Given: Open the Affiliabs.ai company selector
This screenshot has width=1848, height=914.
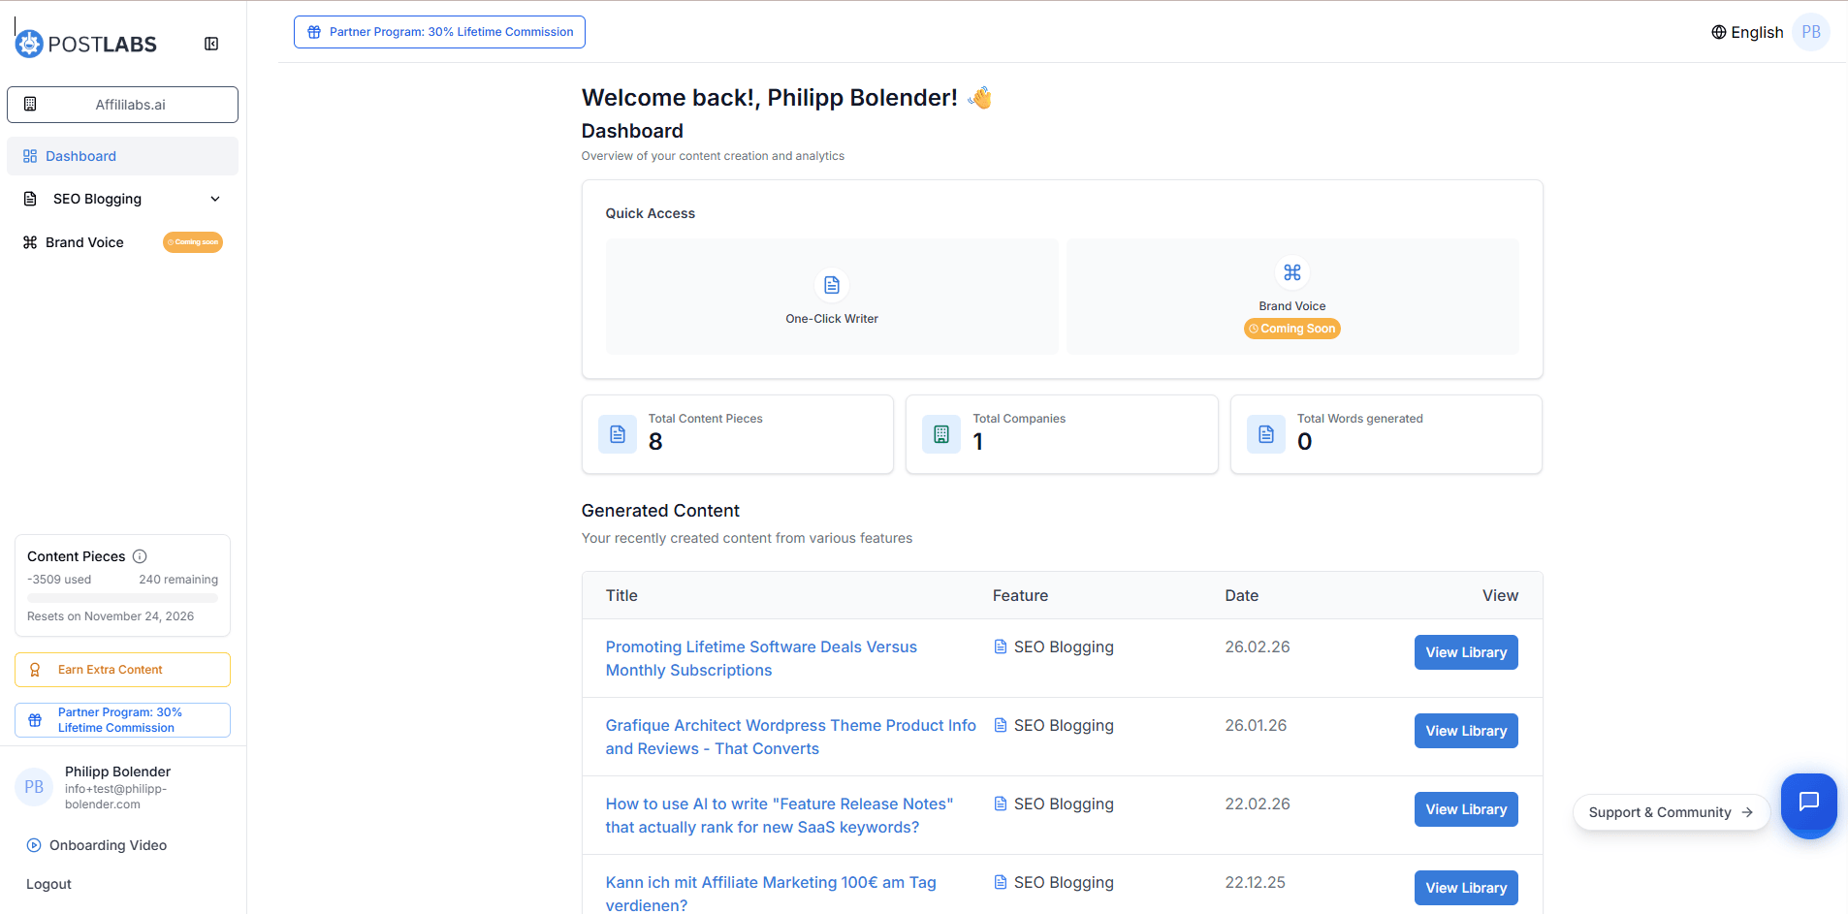Looking at the screenshot, I should [122, 105].
